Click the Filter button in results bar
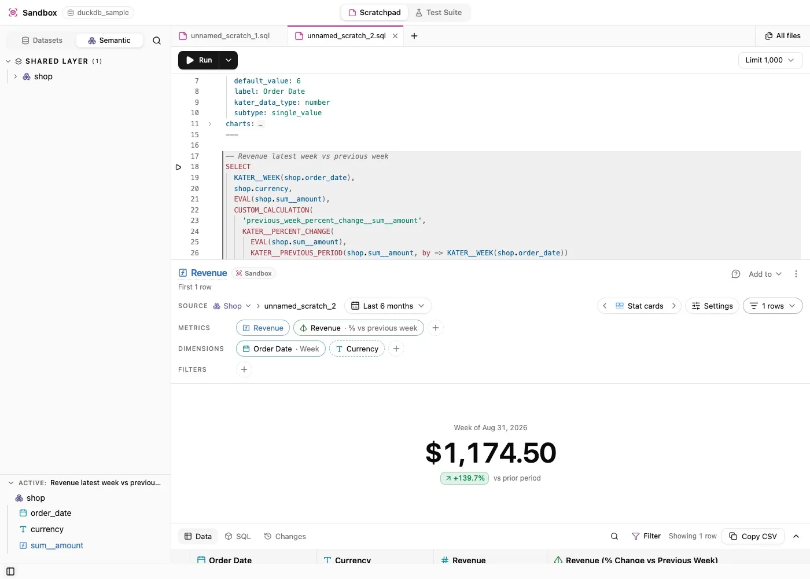Screen dimensions: 810x579 pos(646,536)
